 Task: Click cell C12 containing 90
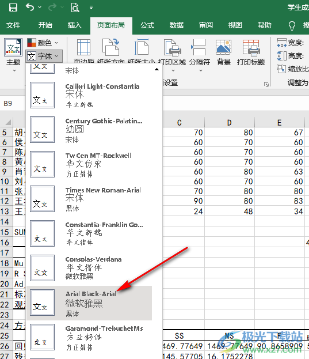(184, 201)
